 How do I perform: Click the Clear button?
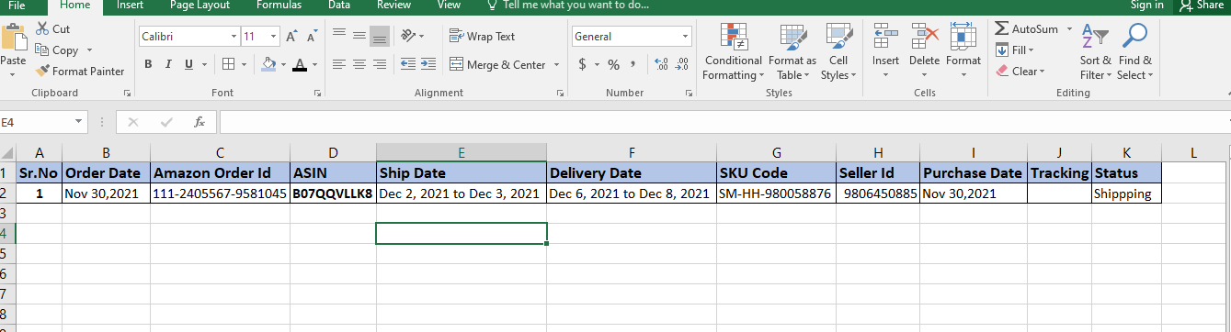pos(1020,72)
